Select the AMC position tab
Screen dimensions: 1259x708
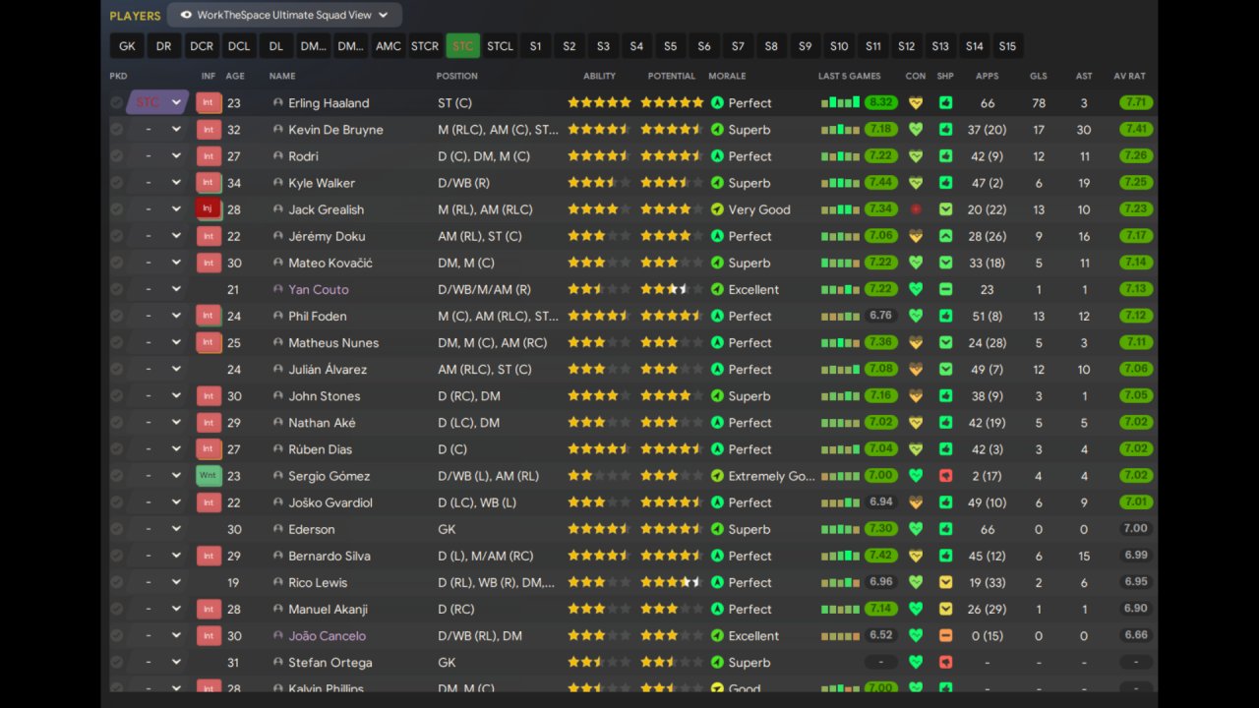coord(389,46)
